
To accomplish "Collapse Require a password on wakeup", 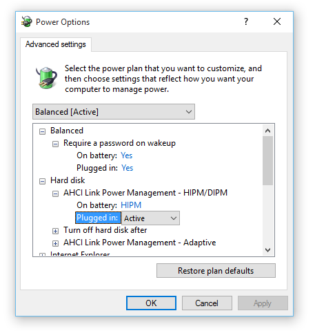I will pyautogui.click(x=55, y=144).
